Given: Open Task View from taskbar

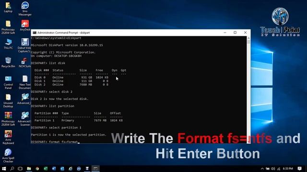Looking at the screenshot, I should pos(20,169).
